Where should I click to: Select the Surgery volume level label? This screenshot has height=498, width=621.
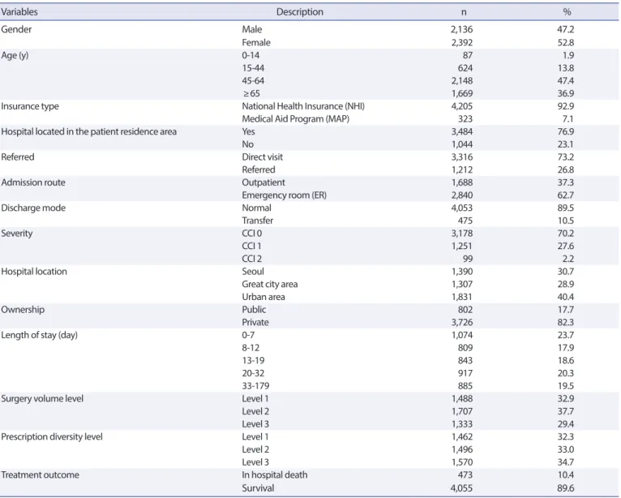pyautogui.click(x=42, y=398)
